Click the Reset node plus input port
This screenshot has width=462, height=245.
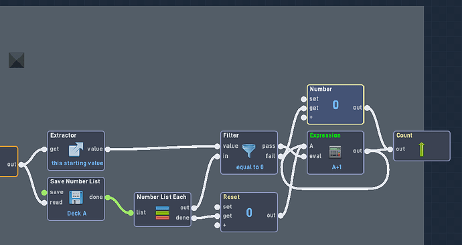pos(218,226)
